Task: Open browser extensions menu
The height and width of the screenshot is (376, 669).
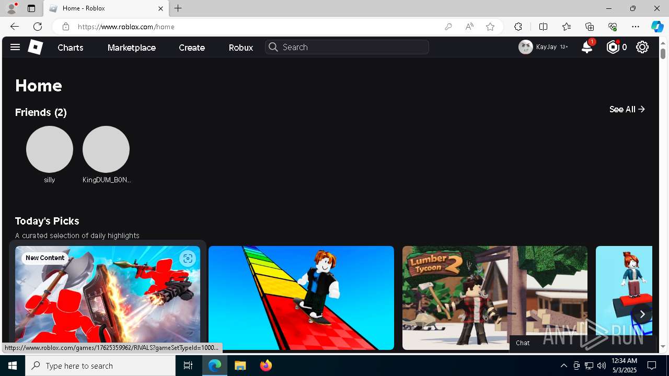Action: (518, 27)
